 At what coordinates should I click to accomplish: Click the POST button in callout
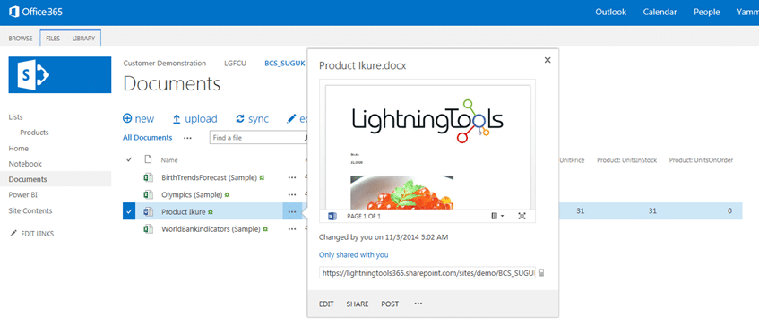coord(390,304)
